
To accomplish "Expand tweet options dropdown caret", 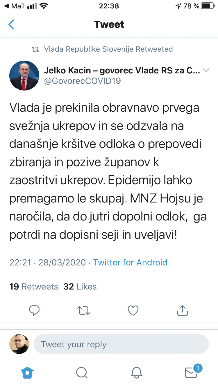I will click(206, 70).
